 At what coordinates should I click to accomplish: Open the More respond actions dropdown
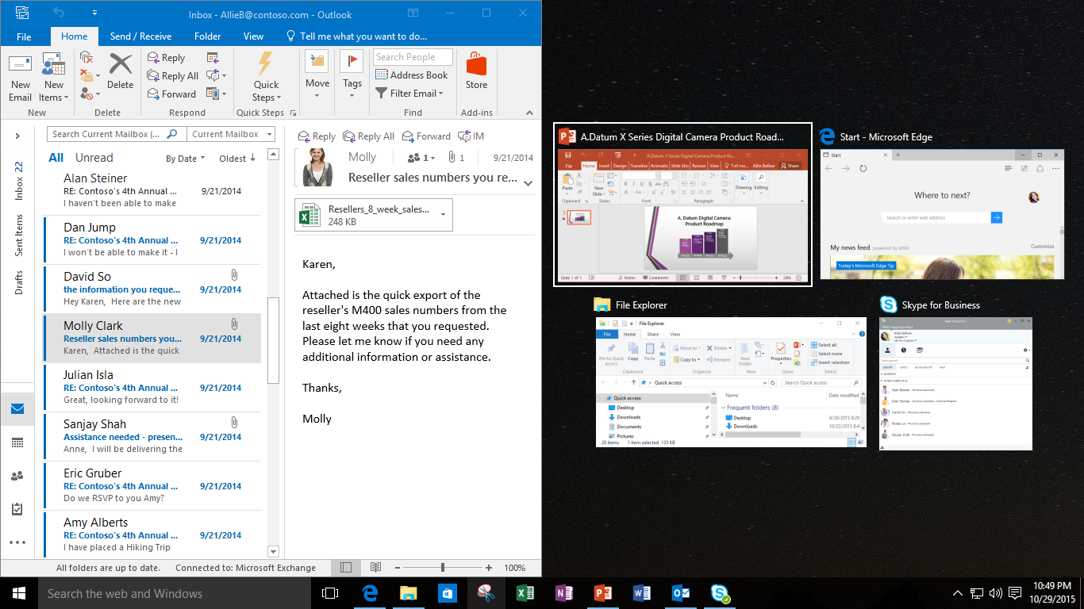click(216, 94)
